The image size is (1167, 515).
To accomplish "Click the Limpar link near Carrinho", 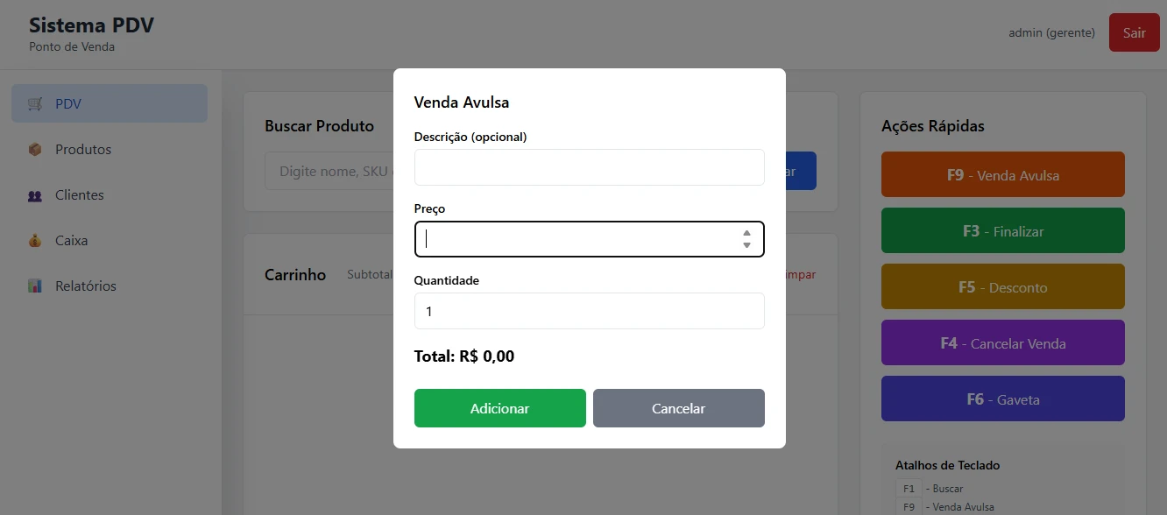I will pos(799,274).
